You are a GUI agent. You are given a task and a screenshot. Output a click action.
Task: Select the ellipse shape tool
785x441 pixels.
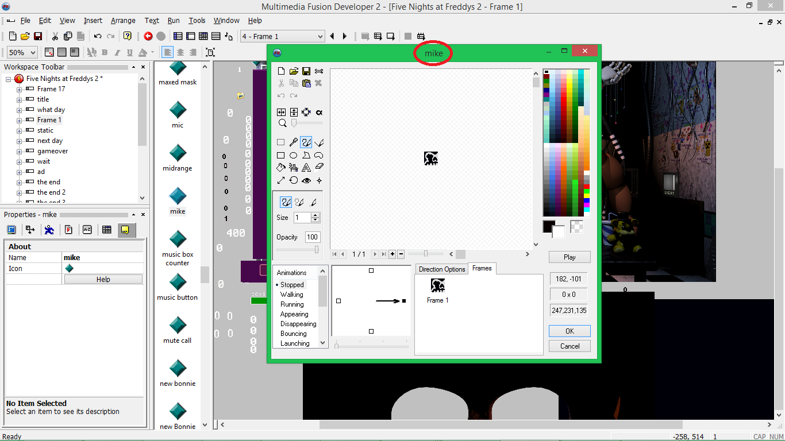pyautogui.click(x=294, y=155)
